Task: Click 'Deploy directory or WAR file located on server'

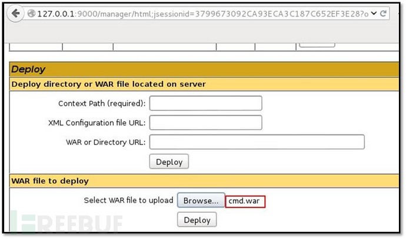Action: (x=108, y=84)
